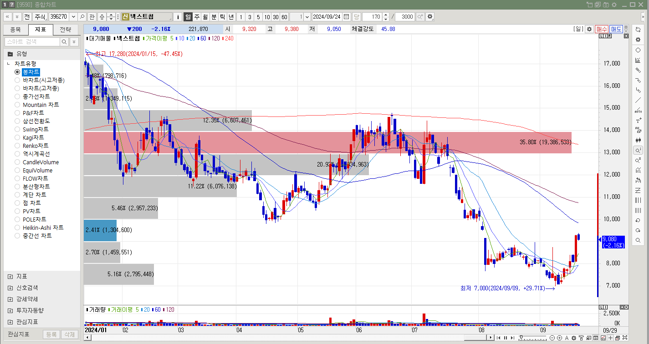Expand the 신호검색 tree section
This screenshot has width=649, height=344.
[x=10, y=288]
